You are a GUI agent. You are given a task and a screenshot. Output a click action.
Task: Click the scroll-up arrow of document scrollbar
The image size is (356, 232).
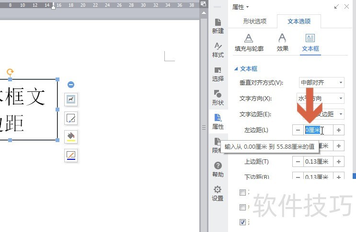[x=204, y=13]
